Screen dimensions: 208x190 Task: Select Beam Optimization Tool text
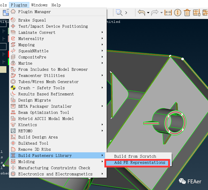coord(44,113)
